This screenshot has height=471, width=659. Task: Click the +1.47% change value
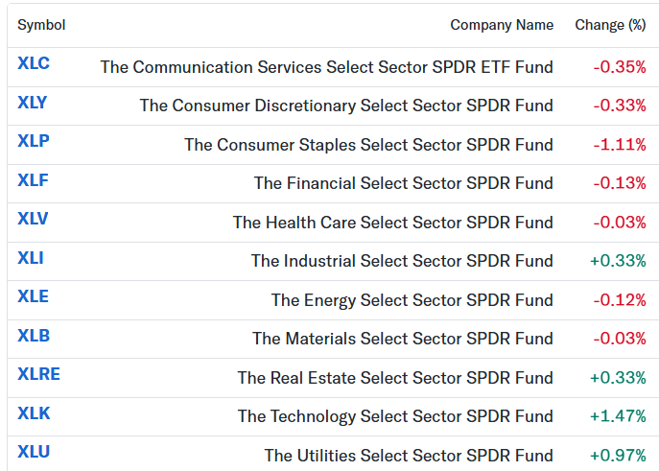point(618,416)
